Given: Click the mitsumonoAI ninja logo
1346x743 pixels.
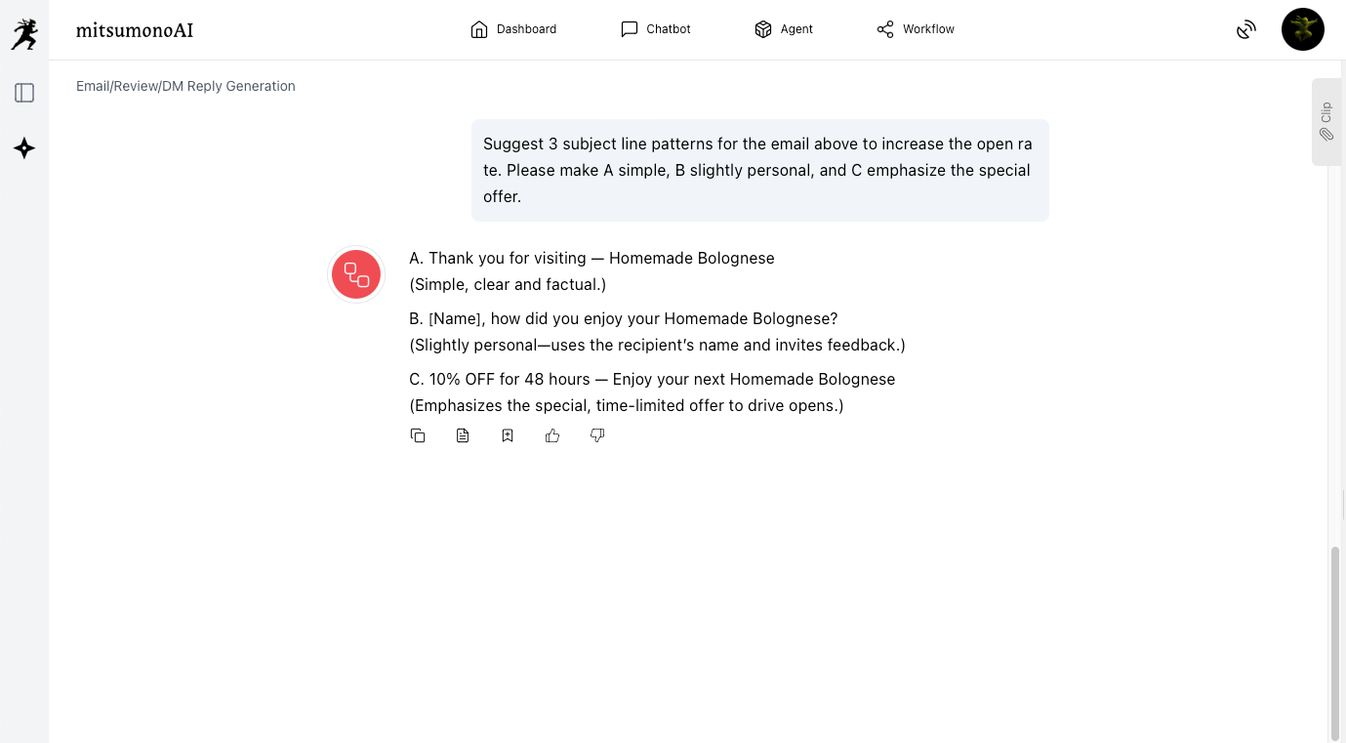Looking at the screenshot, I should [24, 33].
